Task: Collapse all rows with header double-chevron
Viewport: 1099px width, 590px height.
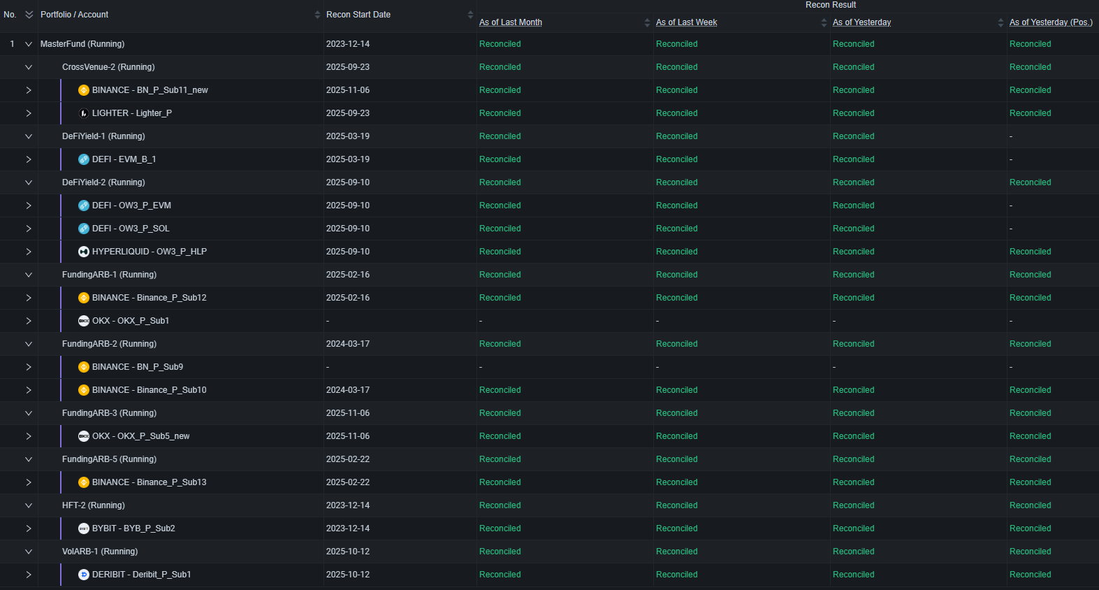Action: tap(29, 15)
